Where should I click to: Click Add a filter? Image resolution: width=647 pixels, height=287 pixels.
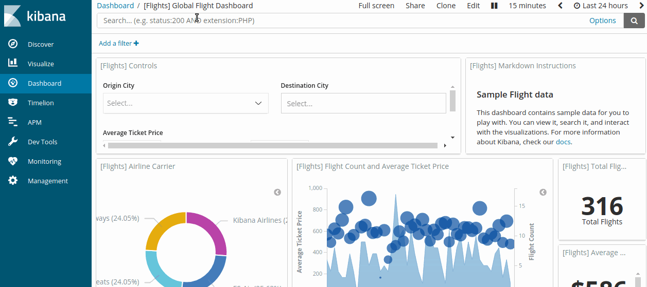click(119, 43)
